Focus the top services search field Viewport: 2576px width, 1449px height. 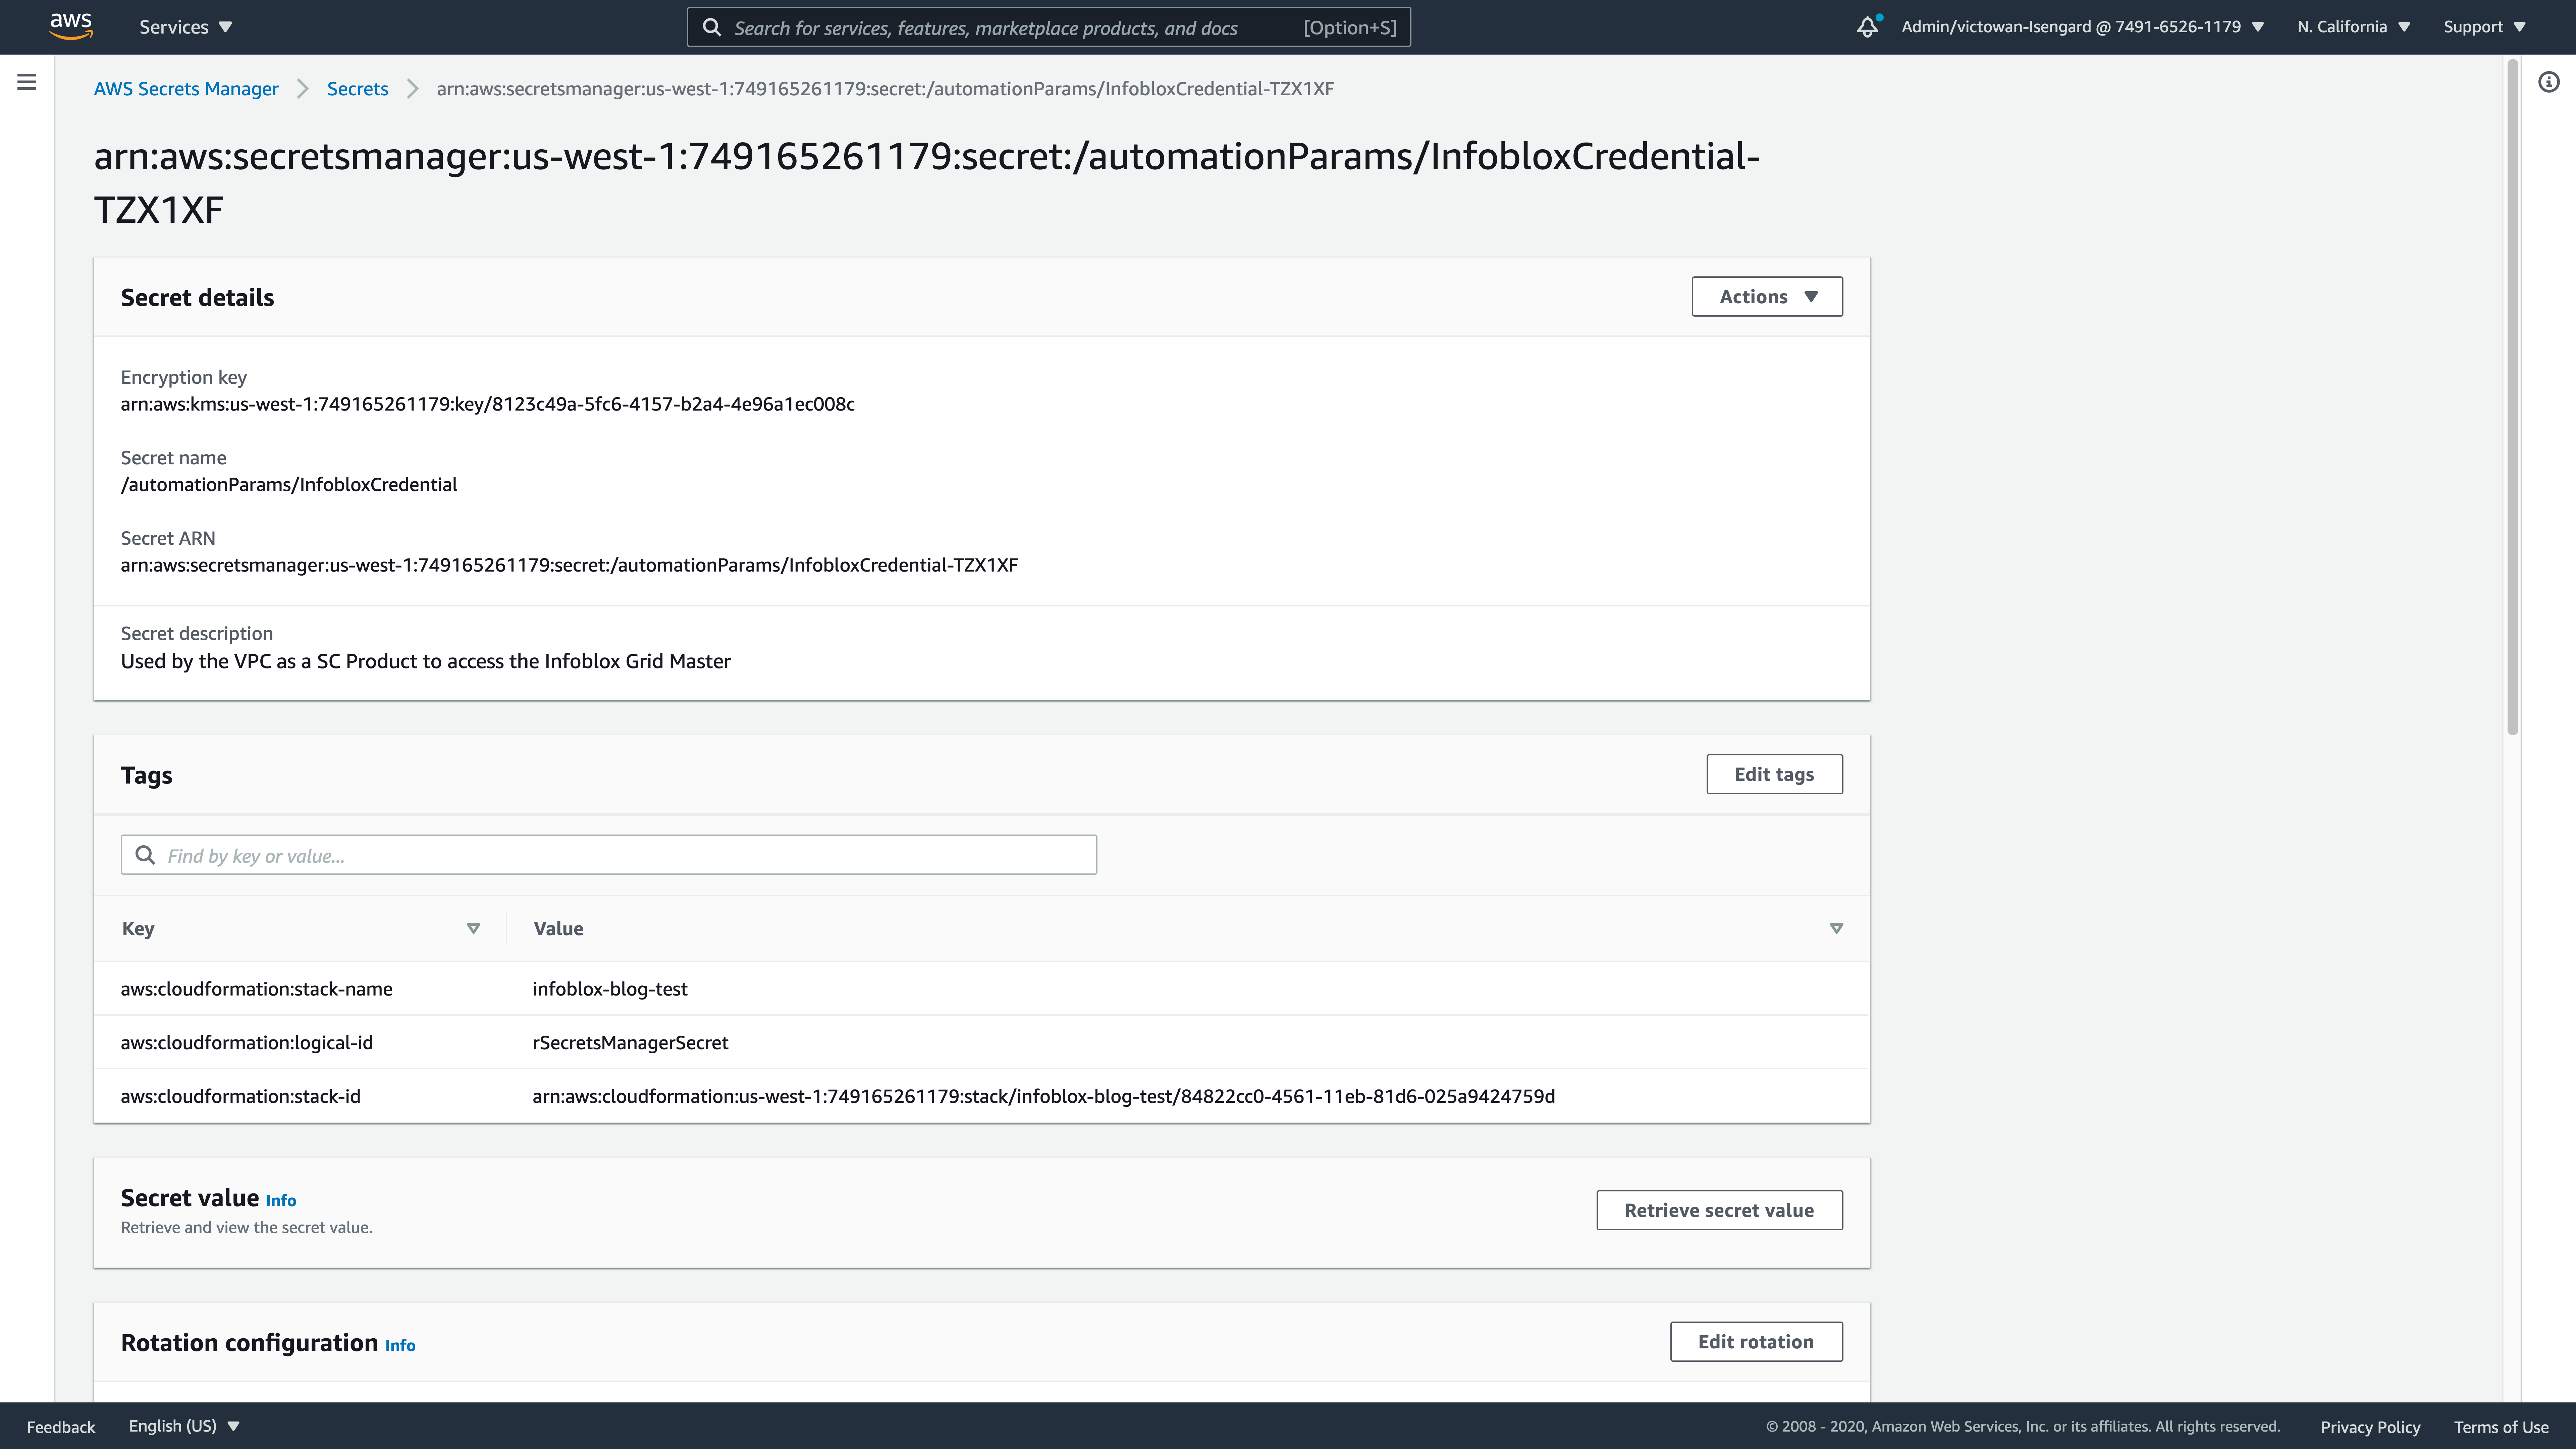[1049, 27]
